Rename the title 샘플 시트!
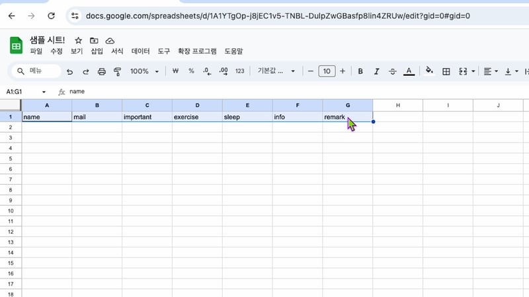Viewport: 529px width, 297px height. tap(47, 40)
